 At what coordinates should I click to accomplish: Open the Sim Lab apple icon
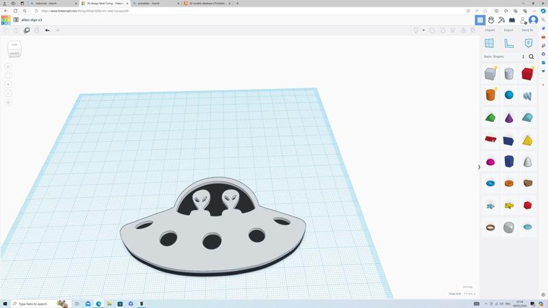pos(490,20)
